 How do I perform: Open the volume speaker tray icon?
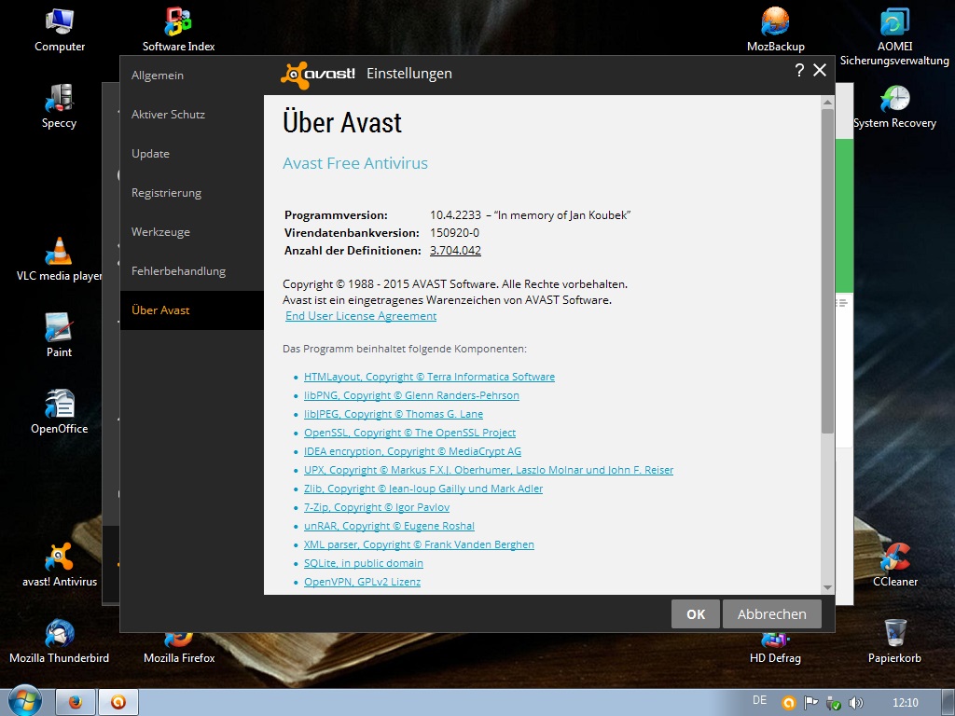[x=856, y=703]
